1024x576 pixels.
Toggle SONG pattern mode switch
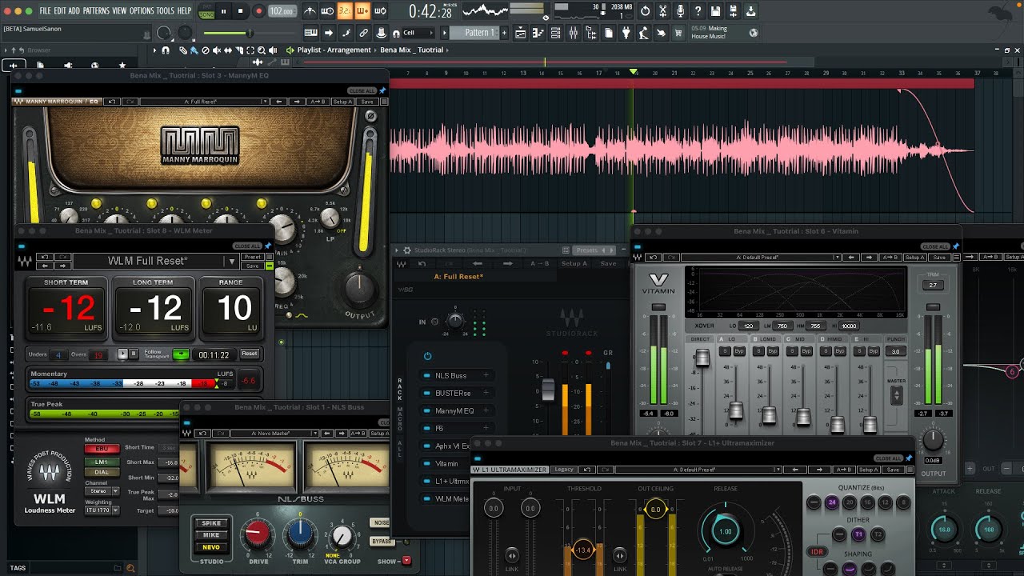tap(206, 11)
